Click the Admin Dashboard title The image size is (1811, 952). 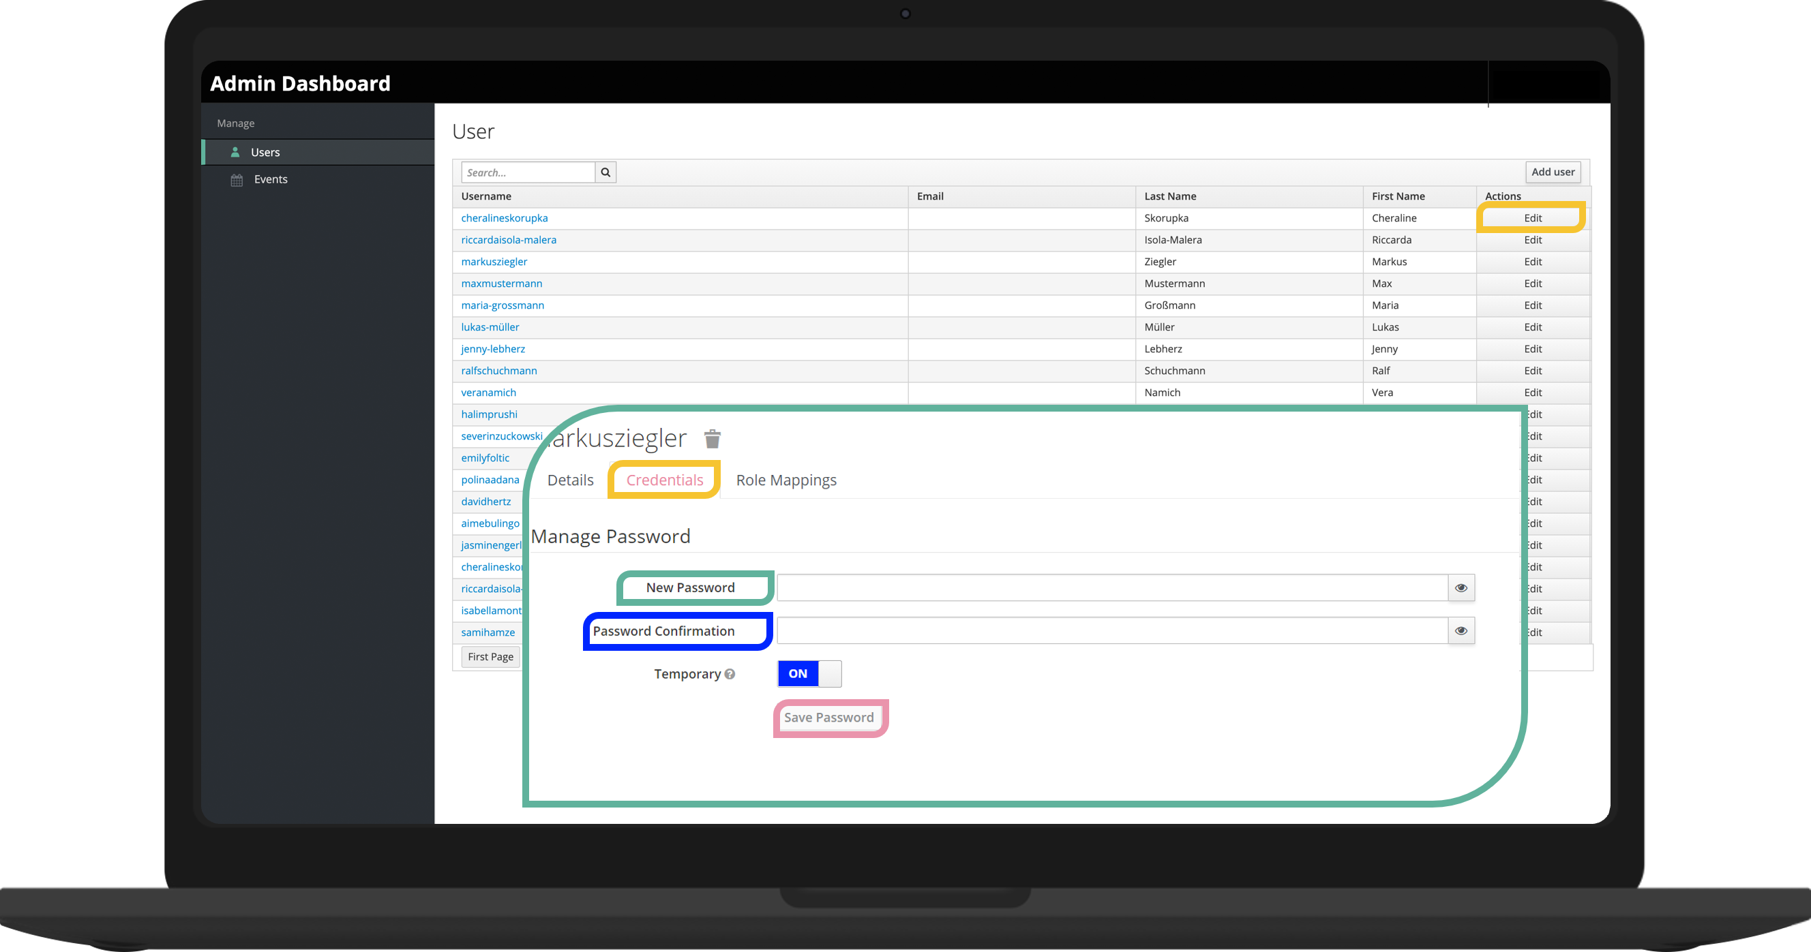click(x=300, y=84)
